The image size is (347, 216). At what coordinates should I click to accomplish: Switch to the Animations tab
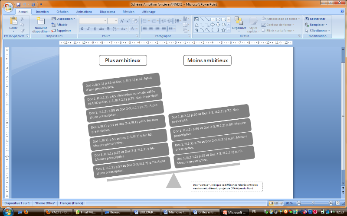coord(84,12)
